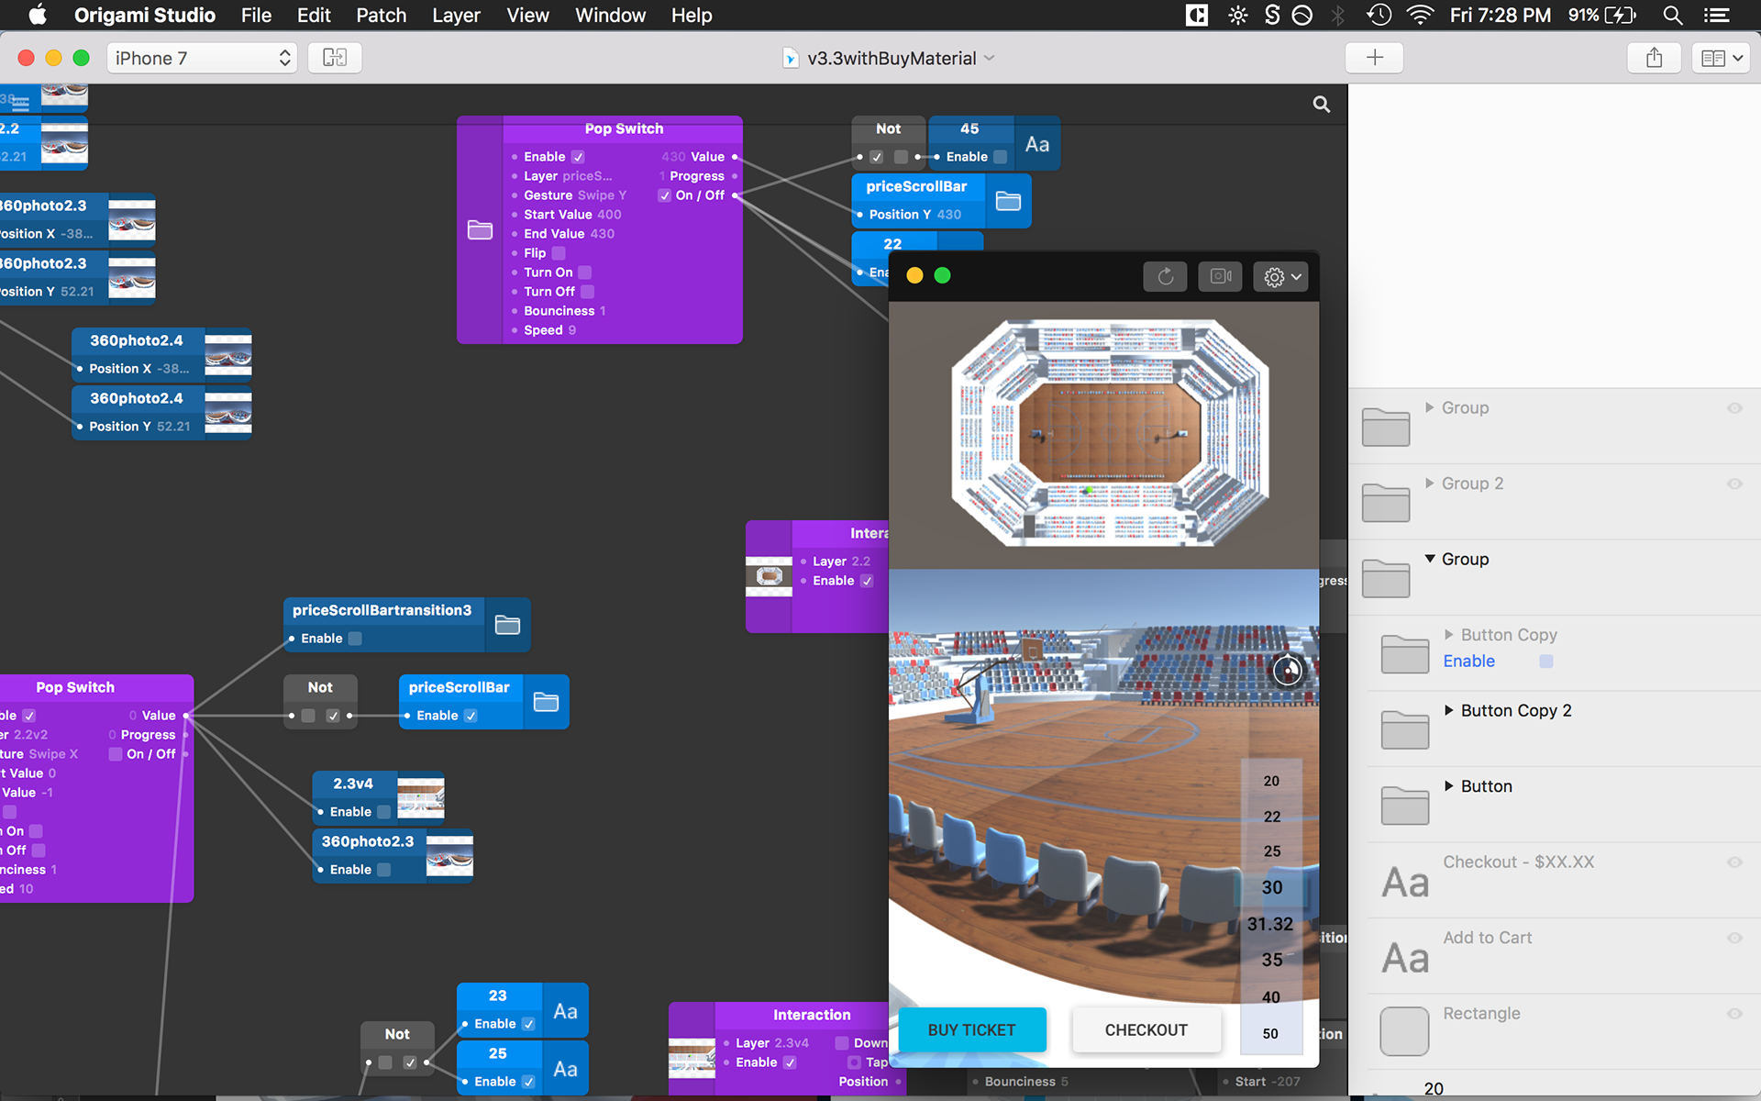Expand the Group 2 layer
Image resolution: width=1761 pixels, height=1101 pixels.
(x=1429, y=483)
